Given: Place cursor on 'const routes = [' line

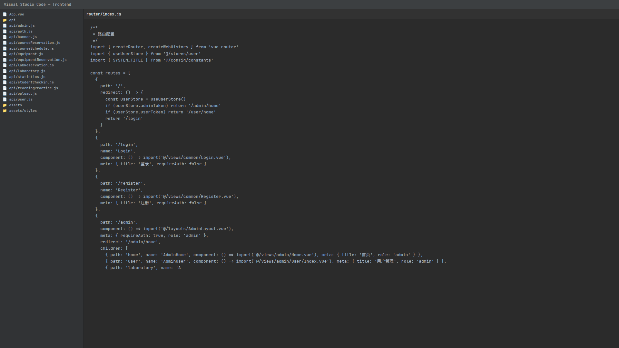Looking at the screenshot, I should (x=110, y=73).
